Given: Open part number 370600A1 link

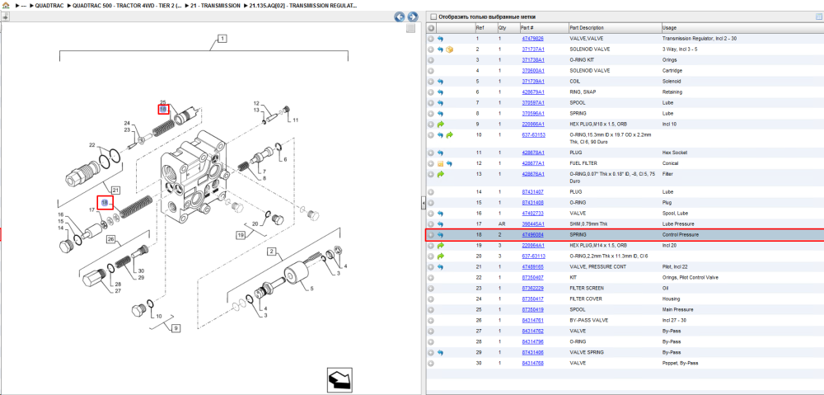Looking at the screenshot, I should [533, 70].
